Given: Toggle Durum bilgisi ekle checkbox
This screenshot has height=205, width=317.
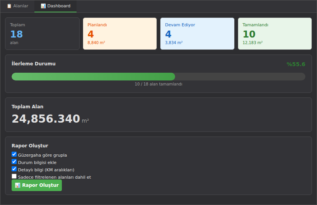Looking at the screenshot, I should coord(14,162).
